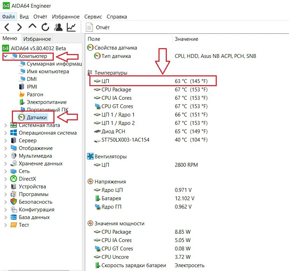Click the server tower icon for Сервер

pos(14,140)
